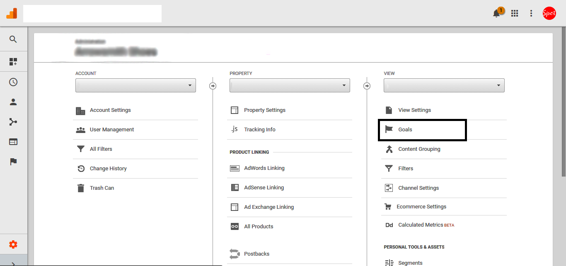Open Goals under the View column
Screen dimensions: 566x266
(x=405, y=130)
